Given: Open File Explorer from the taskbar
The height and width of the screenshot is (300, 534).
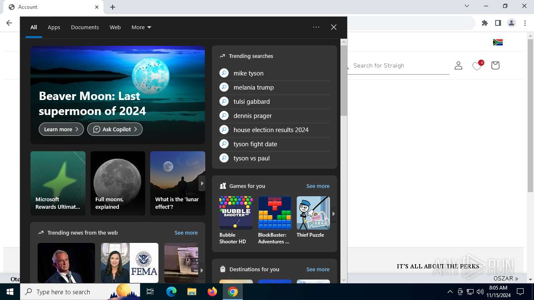Looking at the screenshot, I should (191, 292).
